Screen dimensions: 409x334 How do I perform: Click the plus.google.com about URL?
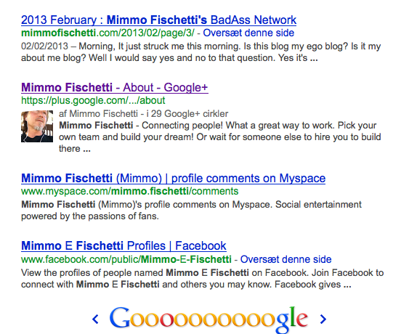[x=93, y=101]
